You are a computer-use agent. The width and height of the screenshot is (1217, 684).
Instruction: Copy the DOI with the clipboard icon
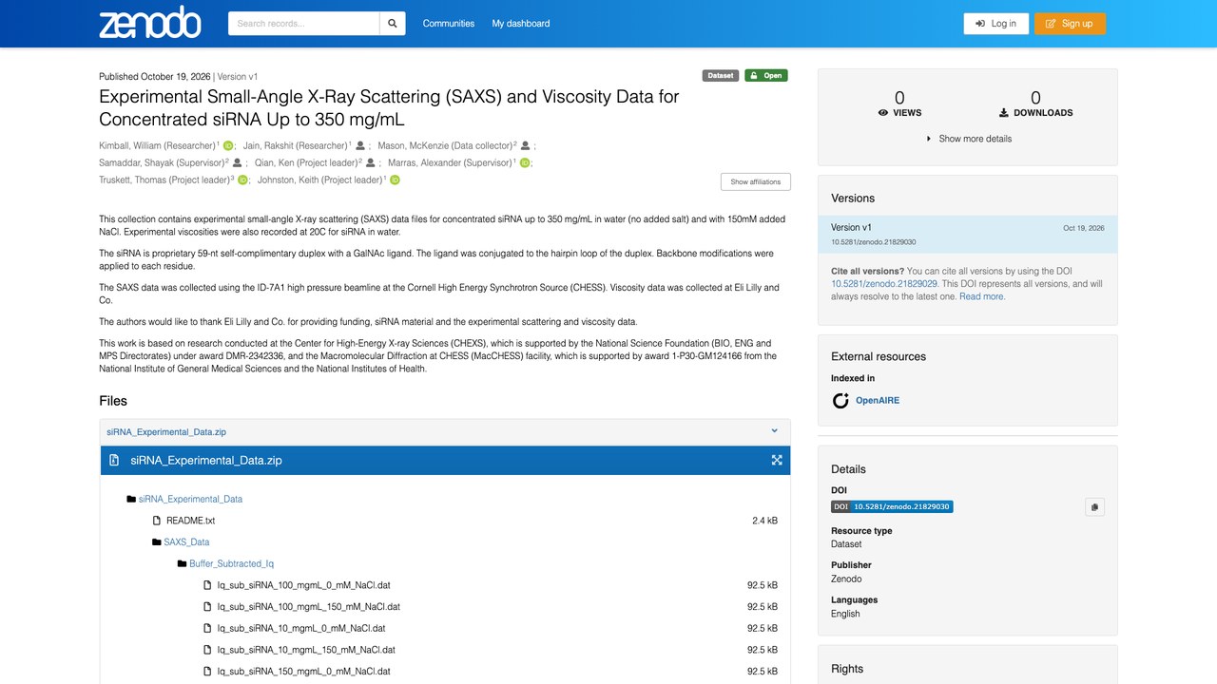(1094, 507)
